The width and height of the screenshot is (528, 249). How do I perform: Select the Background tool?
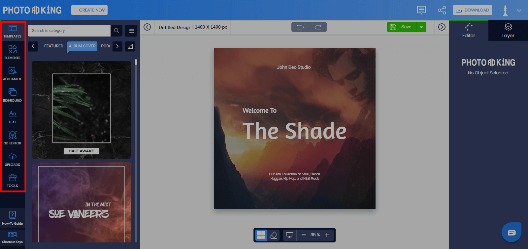click(x=12, y=95)
